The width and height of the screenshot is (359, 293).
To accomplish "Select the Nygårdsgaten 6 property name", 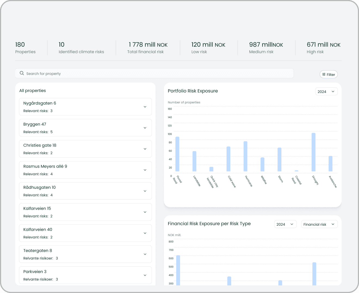I will click(x=40, y=103).
